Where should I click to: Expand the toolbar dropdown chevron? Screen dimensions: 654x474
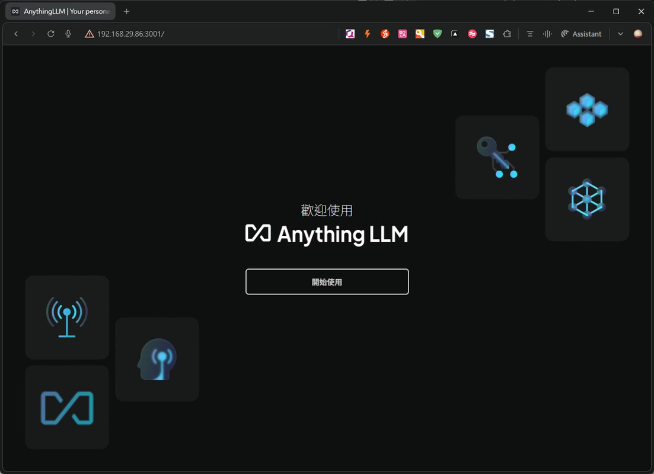coord(621,34)
